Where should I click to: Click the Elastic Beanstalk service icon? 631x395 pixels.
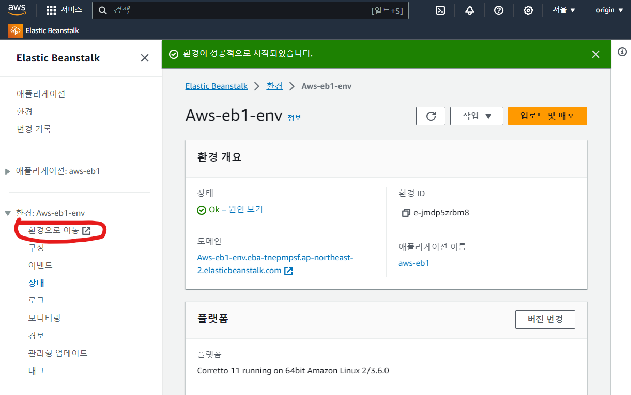[x=16, y=30]
